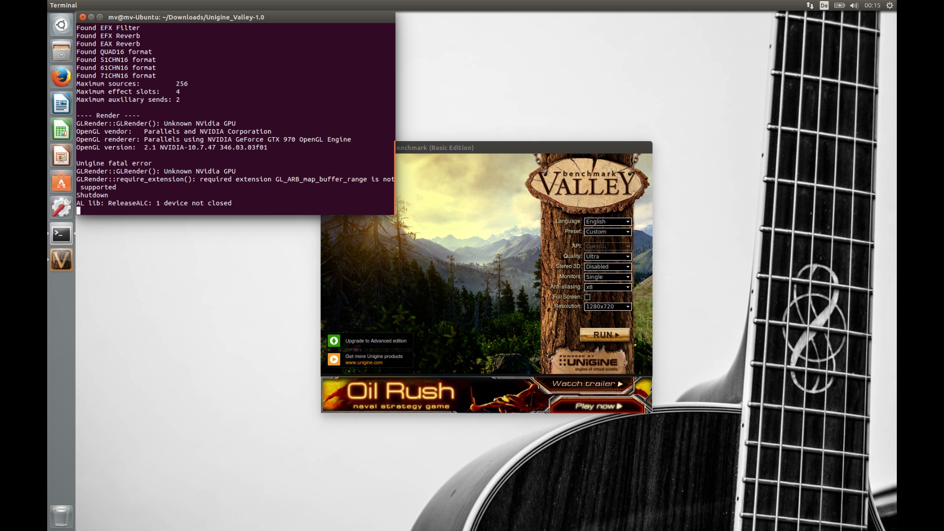Click 'OpenGL renderer' line in terminal
This screenshot has height=531, width=944.
tap(213, 140)
